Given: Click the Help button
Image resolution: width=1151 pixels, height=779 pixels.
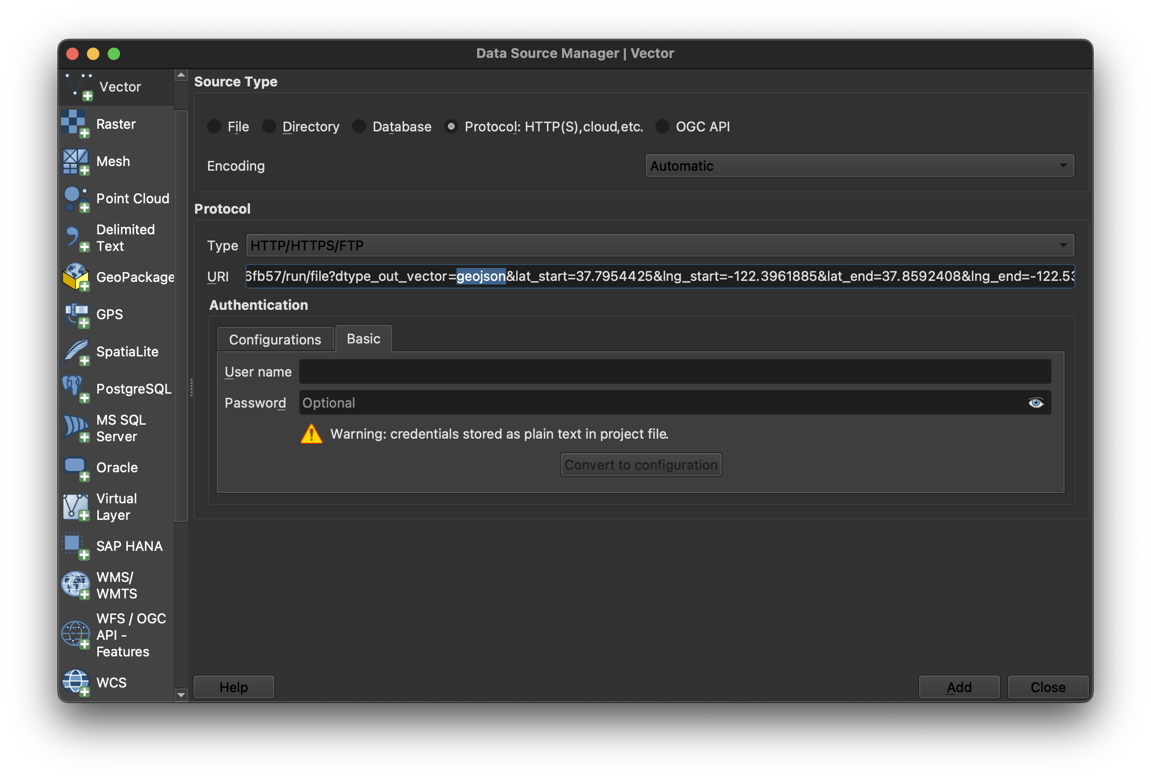Looking at the screenshot, I should coord(233,687).
